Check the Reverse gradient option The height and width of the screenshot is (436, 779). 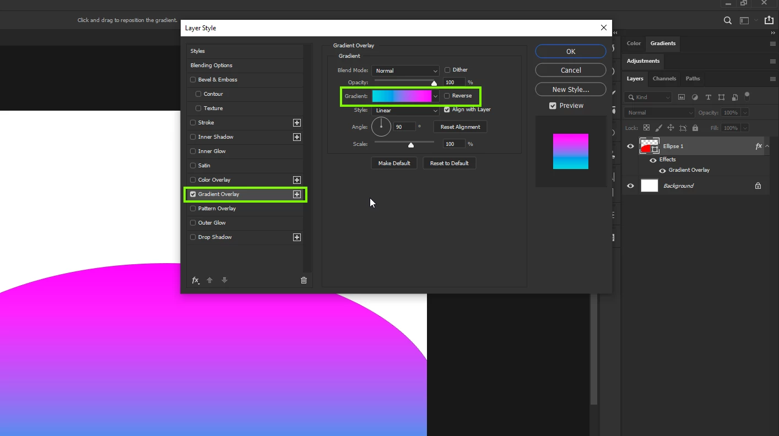point(447,96)
